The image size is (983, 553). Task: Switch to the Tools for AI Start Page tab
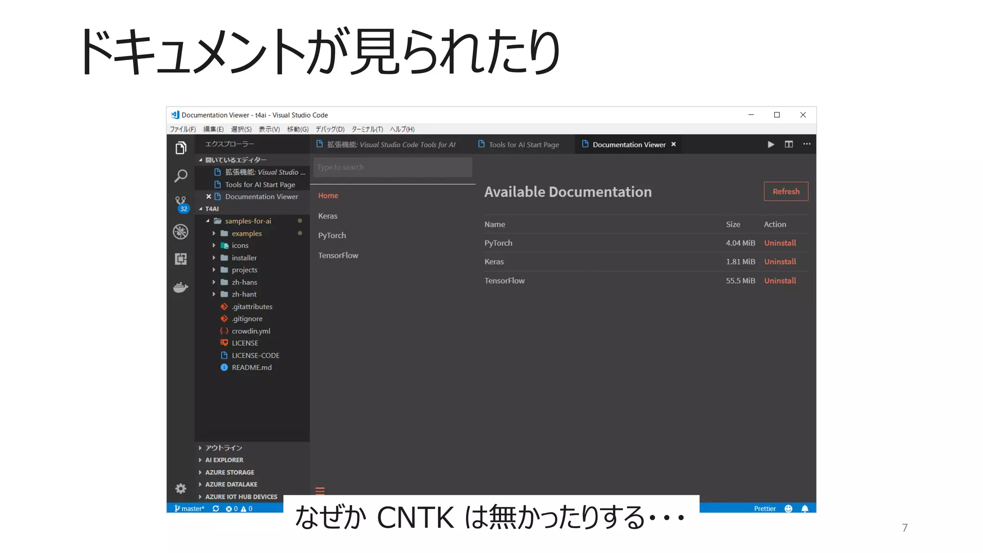pos(523,144)
